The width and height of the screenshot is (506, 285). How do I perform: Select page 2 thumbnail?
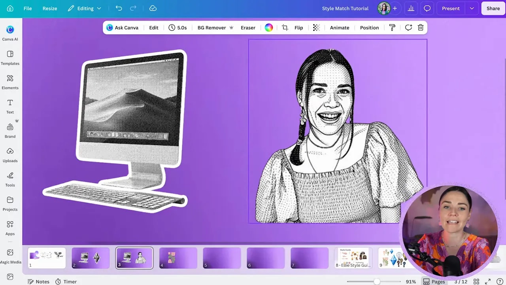[x=91, y=258]
